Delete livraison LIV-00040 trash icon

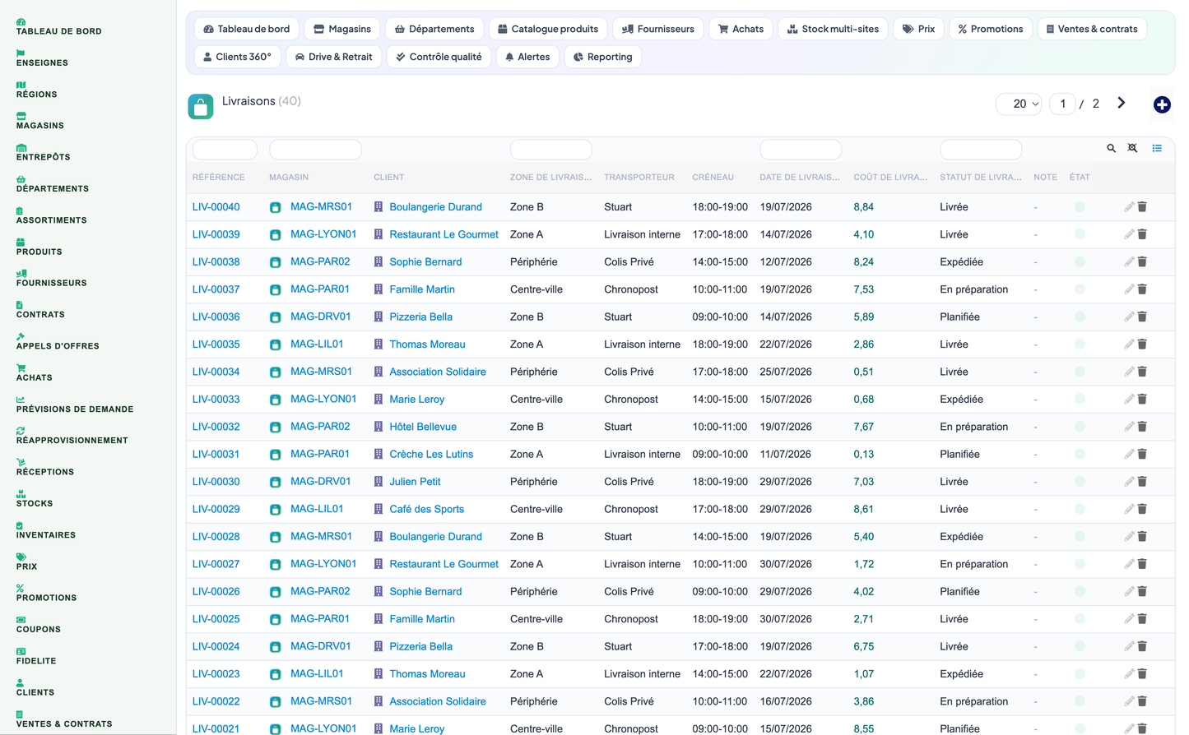click(x=1142, y=207)
